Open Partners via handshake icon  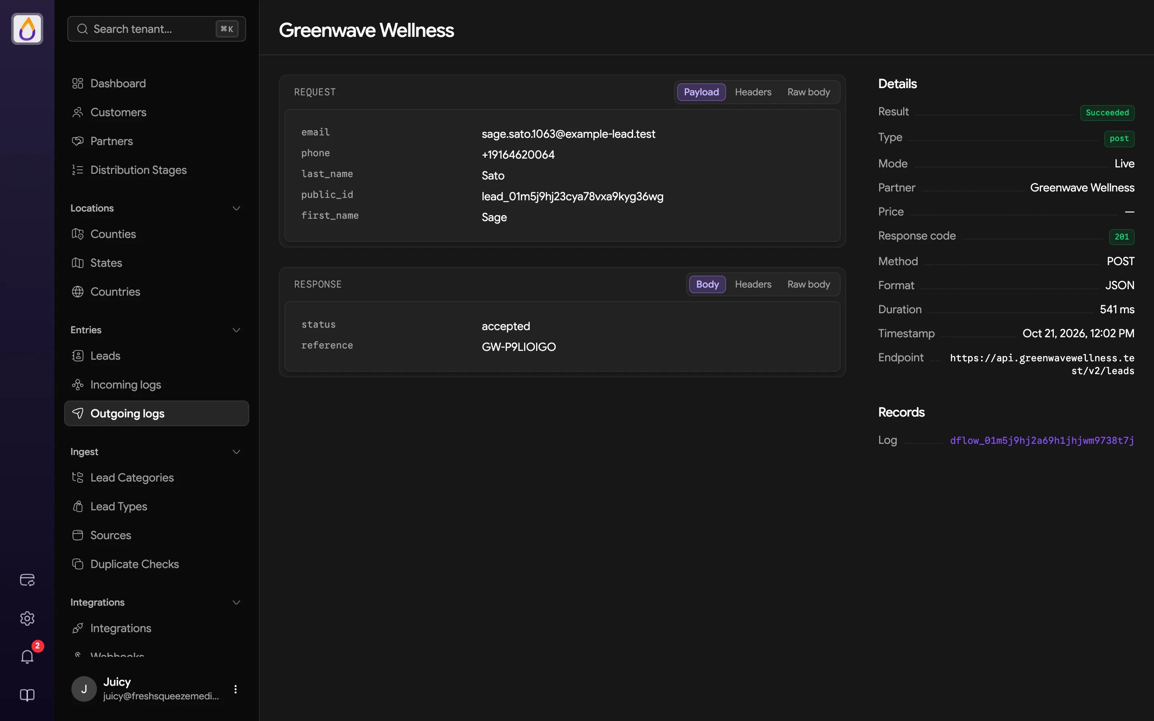(78, 141)
